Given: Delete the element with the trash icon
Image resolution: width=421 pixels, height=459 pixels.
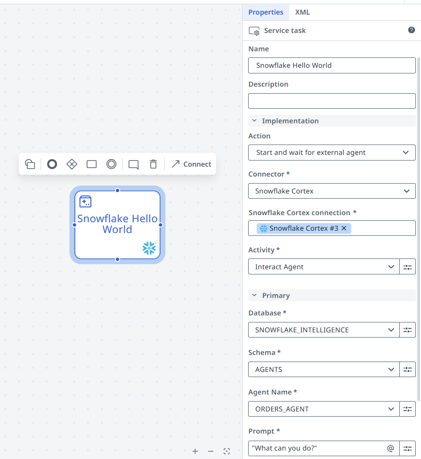Looking at the screenshot, I should (x=153, y=164).
